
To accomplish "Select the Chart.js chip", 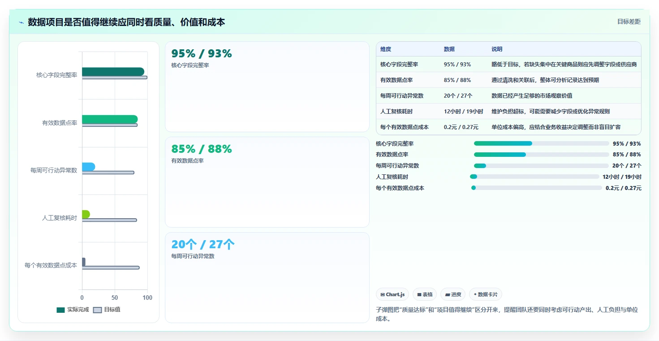I will click(x=392, y=294).
